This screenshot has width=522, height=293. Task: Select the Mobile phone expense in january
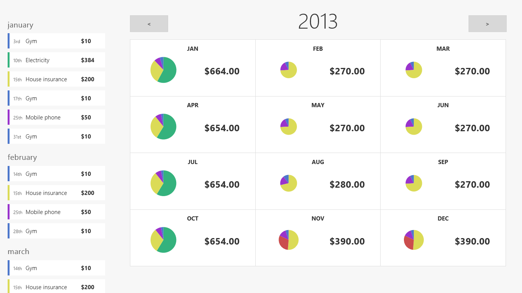[56, 117]
